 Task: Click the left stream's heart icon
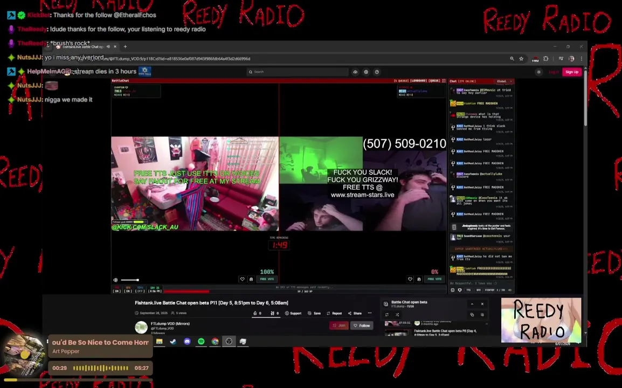pyautogui.click(x=242, y=279)
